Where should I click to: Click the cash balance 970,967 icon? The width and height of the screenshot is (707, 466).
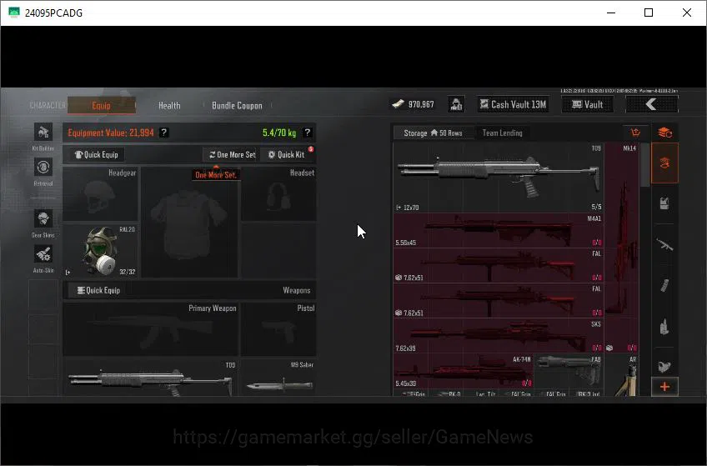coord(398,104)
